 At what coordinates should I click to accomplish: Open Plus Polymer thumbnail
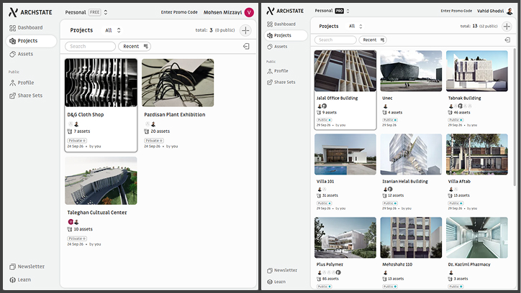345,238
